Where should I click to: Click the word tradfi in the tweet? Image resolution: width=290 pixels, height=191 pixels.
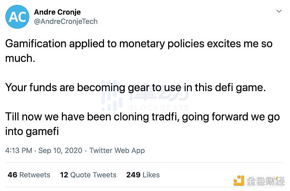pyautogui.click(x=165, y=117)
